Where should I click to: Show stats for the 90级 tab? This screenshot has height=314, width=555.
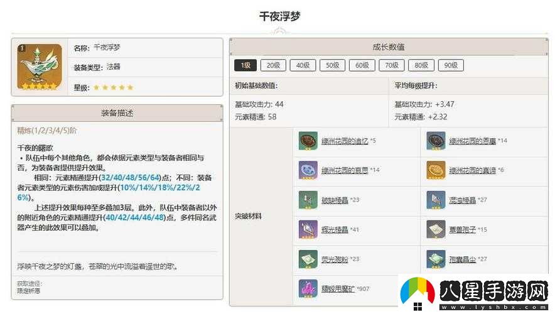tap(451, 65)
